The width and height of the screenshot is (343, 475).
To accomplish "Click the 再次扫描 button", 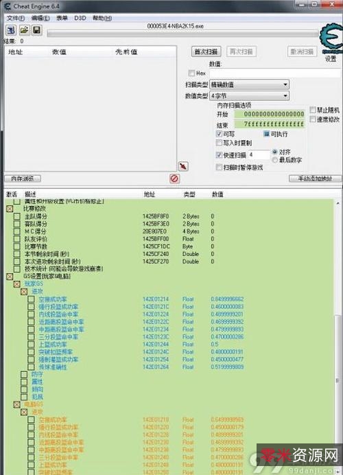I will click(241, 51).
